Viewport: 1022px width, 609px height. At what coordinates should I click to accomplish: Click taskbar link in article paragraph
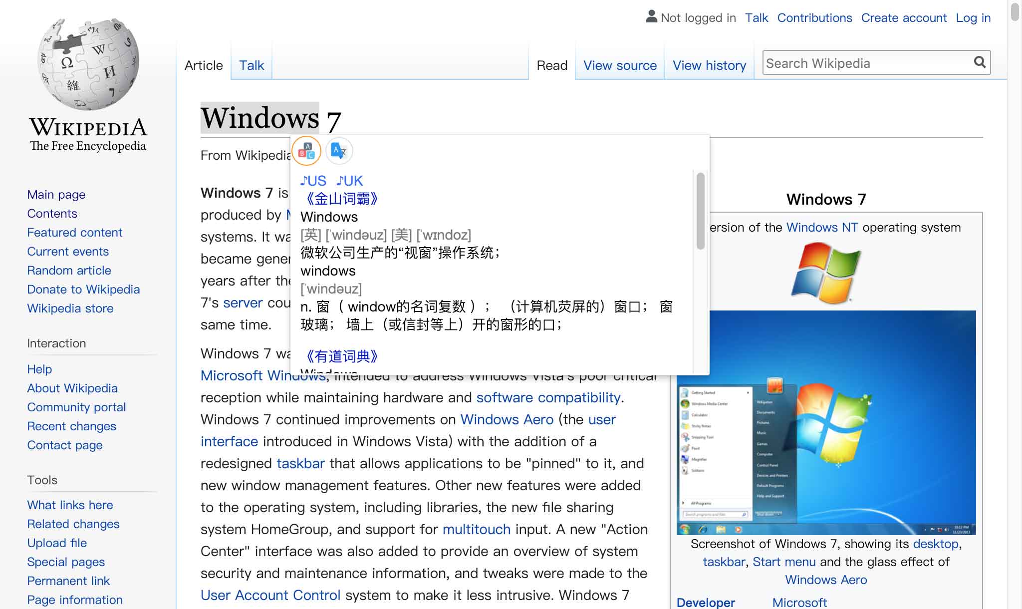(x=300, y=464)
